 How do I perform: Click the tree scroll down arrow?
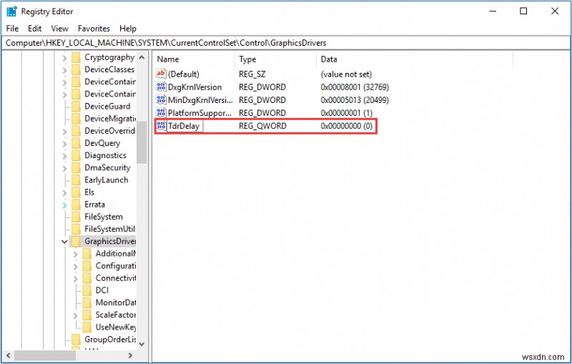pos(142,343)
